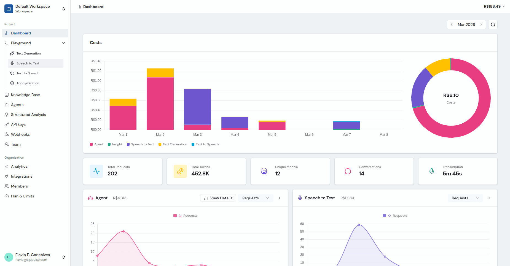510x266 pixels.
Task: Click the Structured Analysis lightbulb icon
Action: pos(7,115)
